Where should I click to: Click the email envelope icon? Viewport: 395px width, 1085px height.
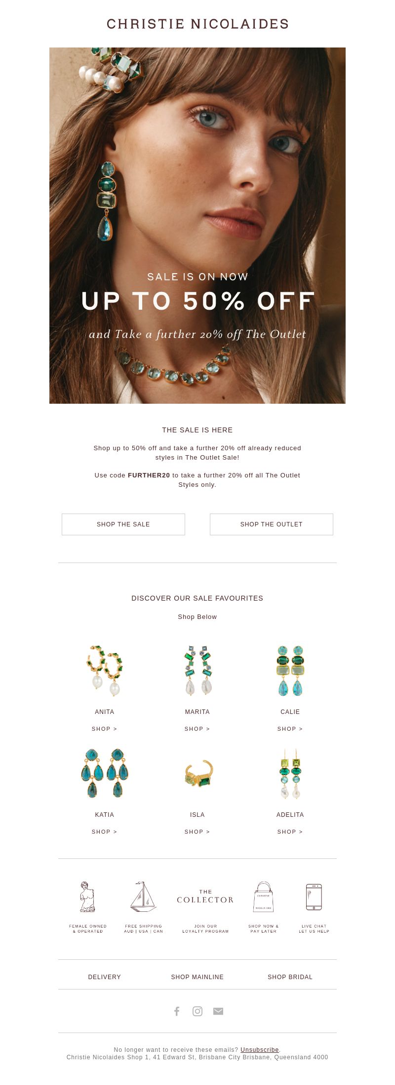pos(218,1011)
